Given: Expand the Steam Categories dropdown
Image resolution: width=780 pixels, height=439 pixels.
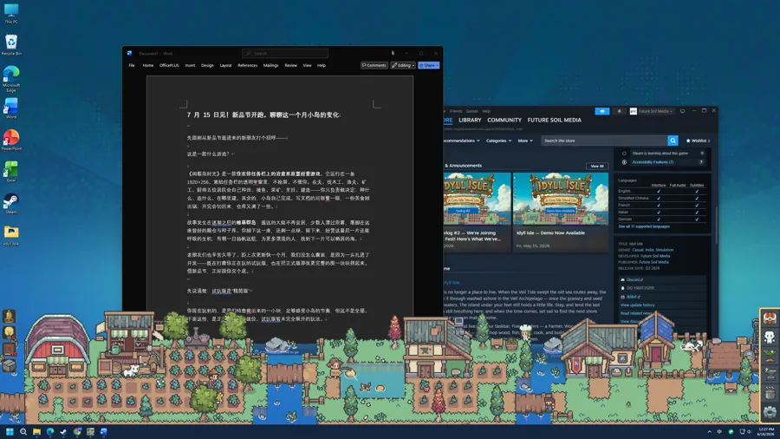Looking at the screenshot, I should (x=498, y=141).
